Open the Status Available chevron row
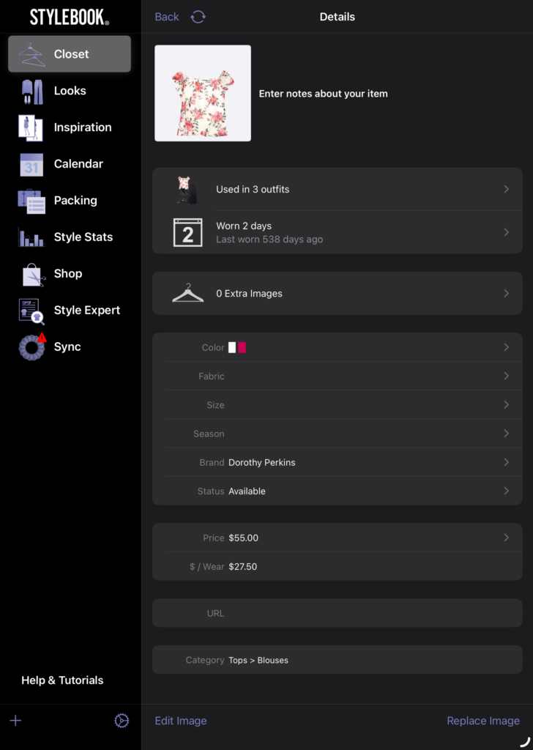533x750 pixels. 337,491
